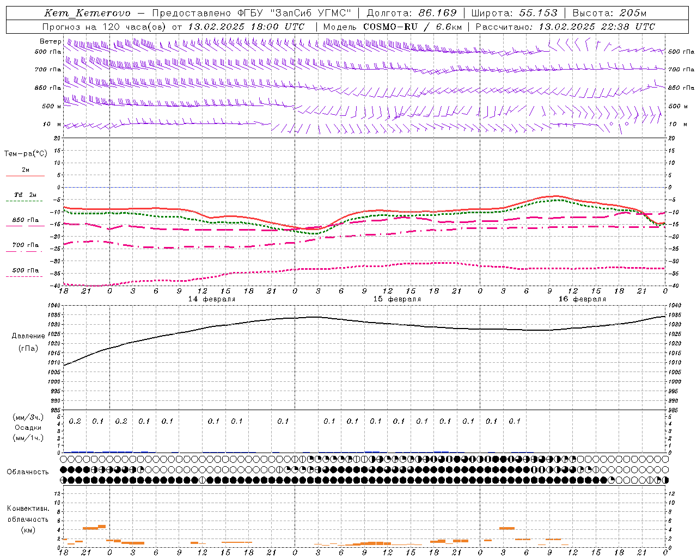Click the 15 февраля date label

(x=397, y=299)
